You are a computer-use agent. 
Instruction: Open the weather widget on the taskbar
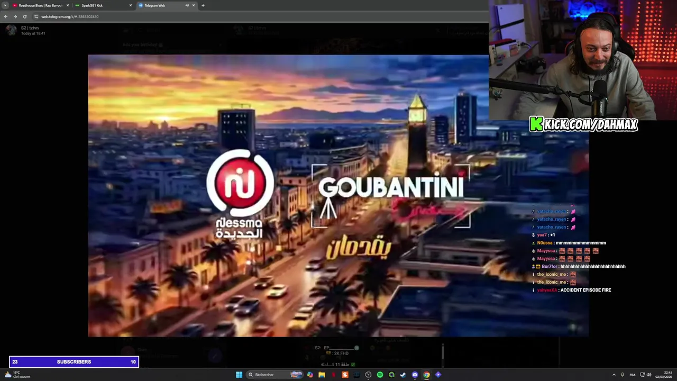(x=17, y=375)
